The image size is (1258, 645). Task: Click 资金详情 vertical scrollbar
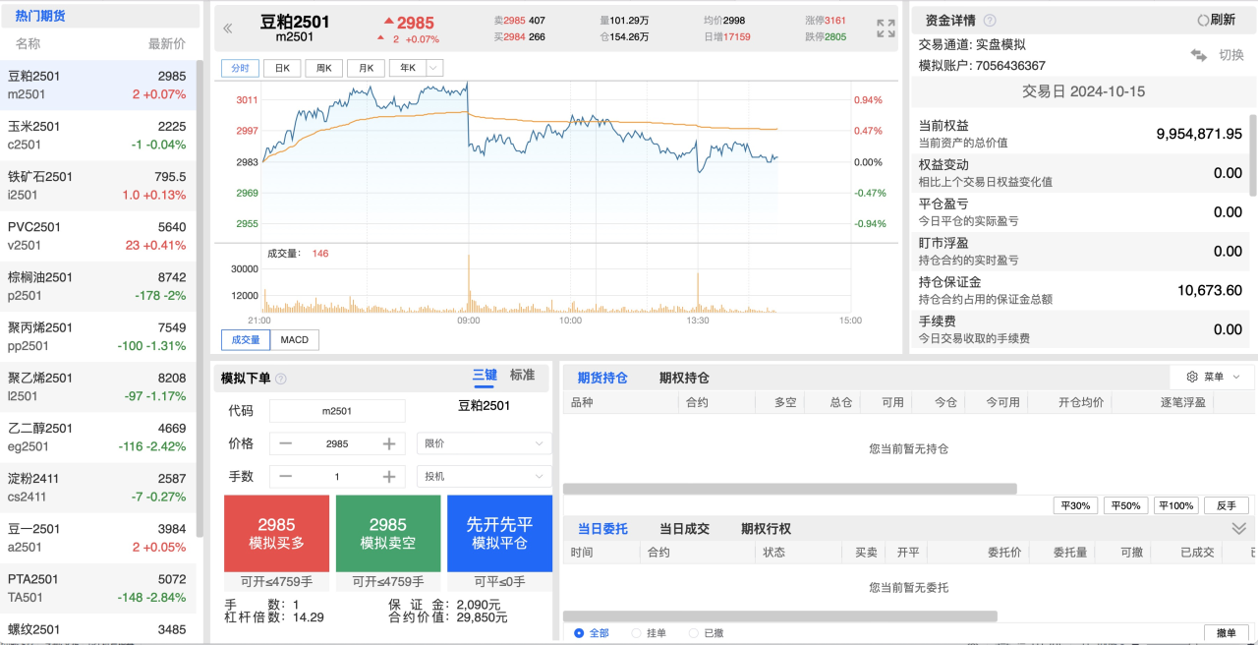(1252, 154)
